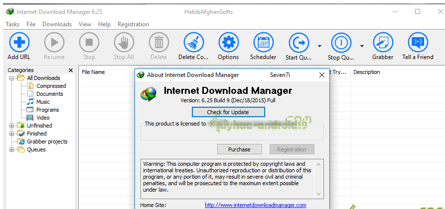Select All Downloads in Categories tree
The image size is (445, 209).
(43, 78)
